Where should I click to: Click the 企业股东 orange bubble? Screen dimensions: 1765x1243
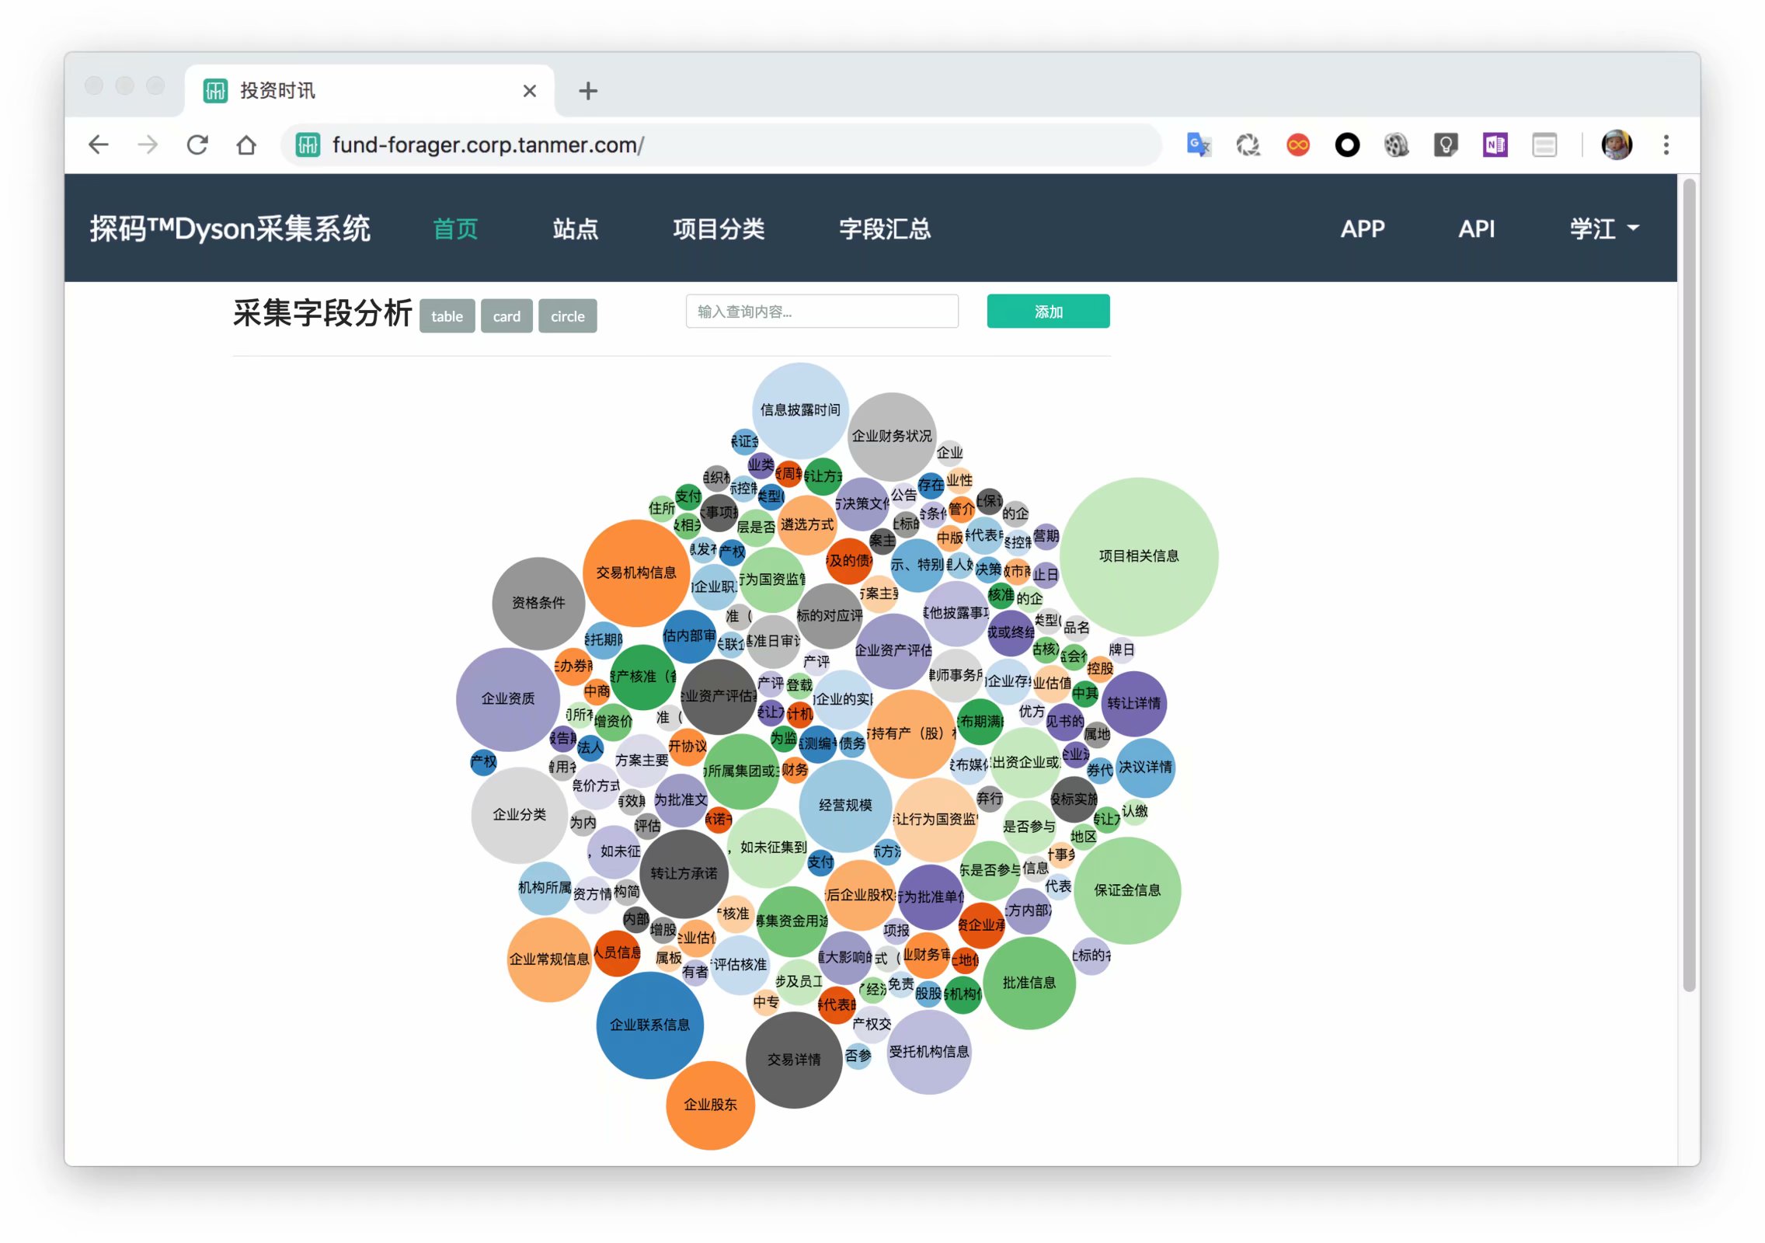(x=710, y=1105)
